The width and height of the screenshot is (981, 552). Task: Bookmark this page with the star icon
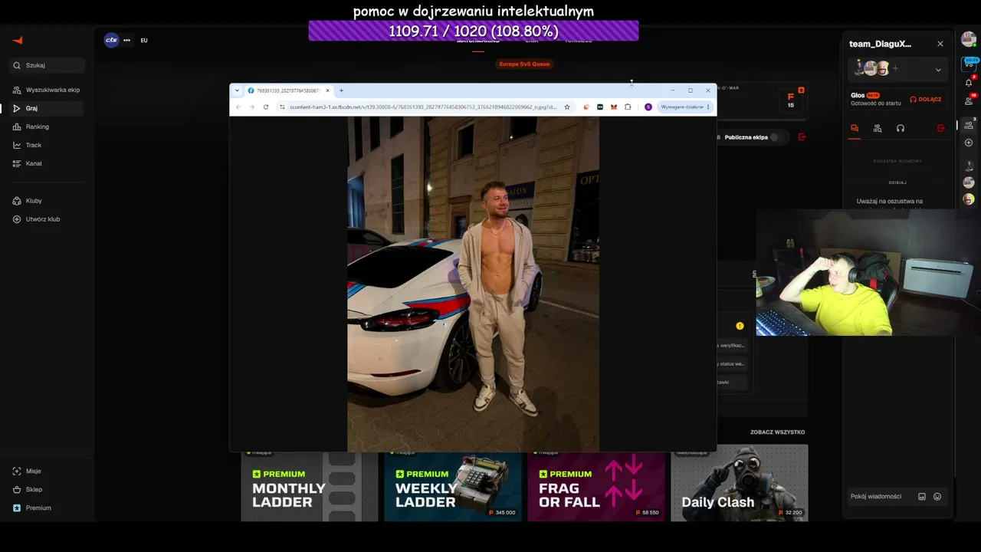[567, 107]
